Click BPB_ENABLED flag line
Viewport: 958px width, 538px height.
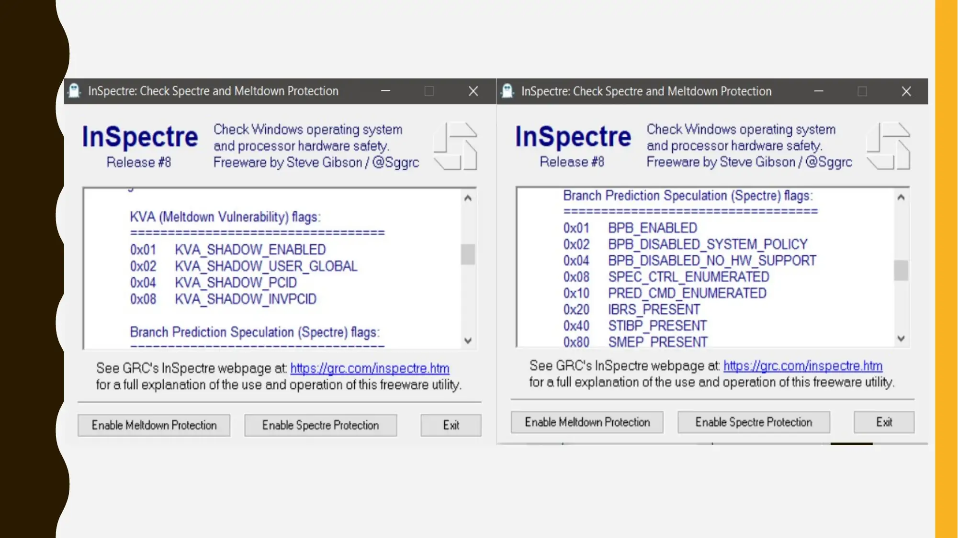click(630, 228)
